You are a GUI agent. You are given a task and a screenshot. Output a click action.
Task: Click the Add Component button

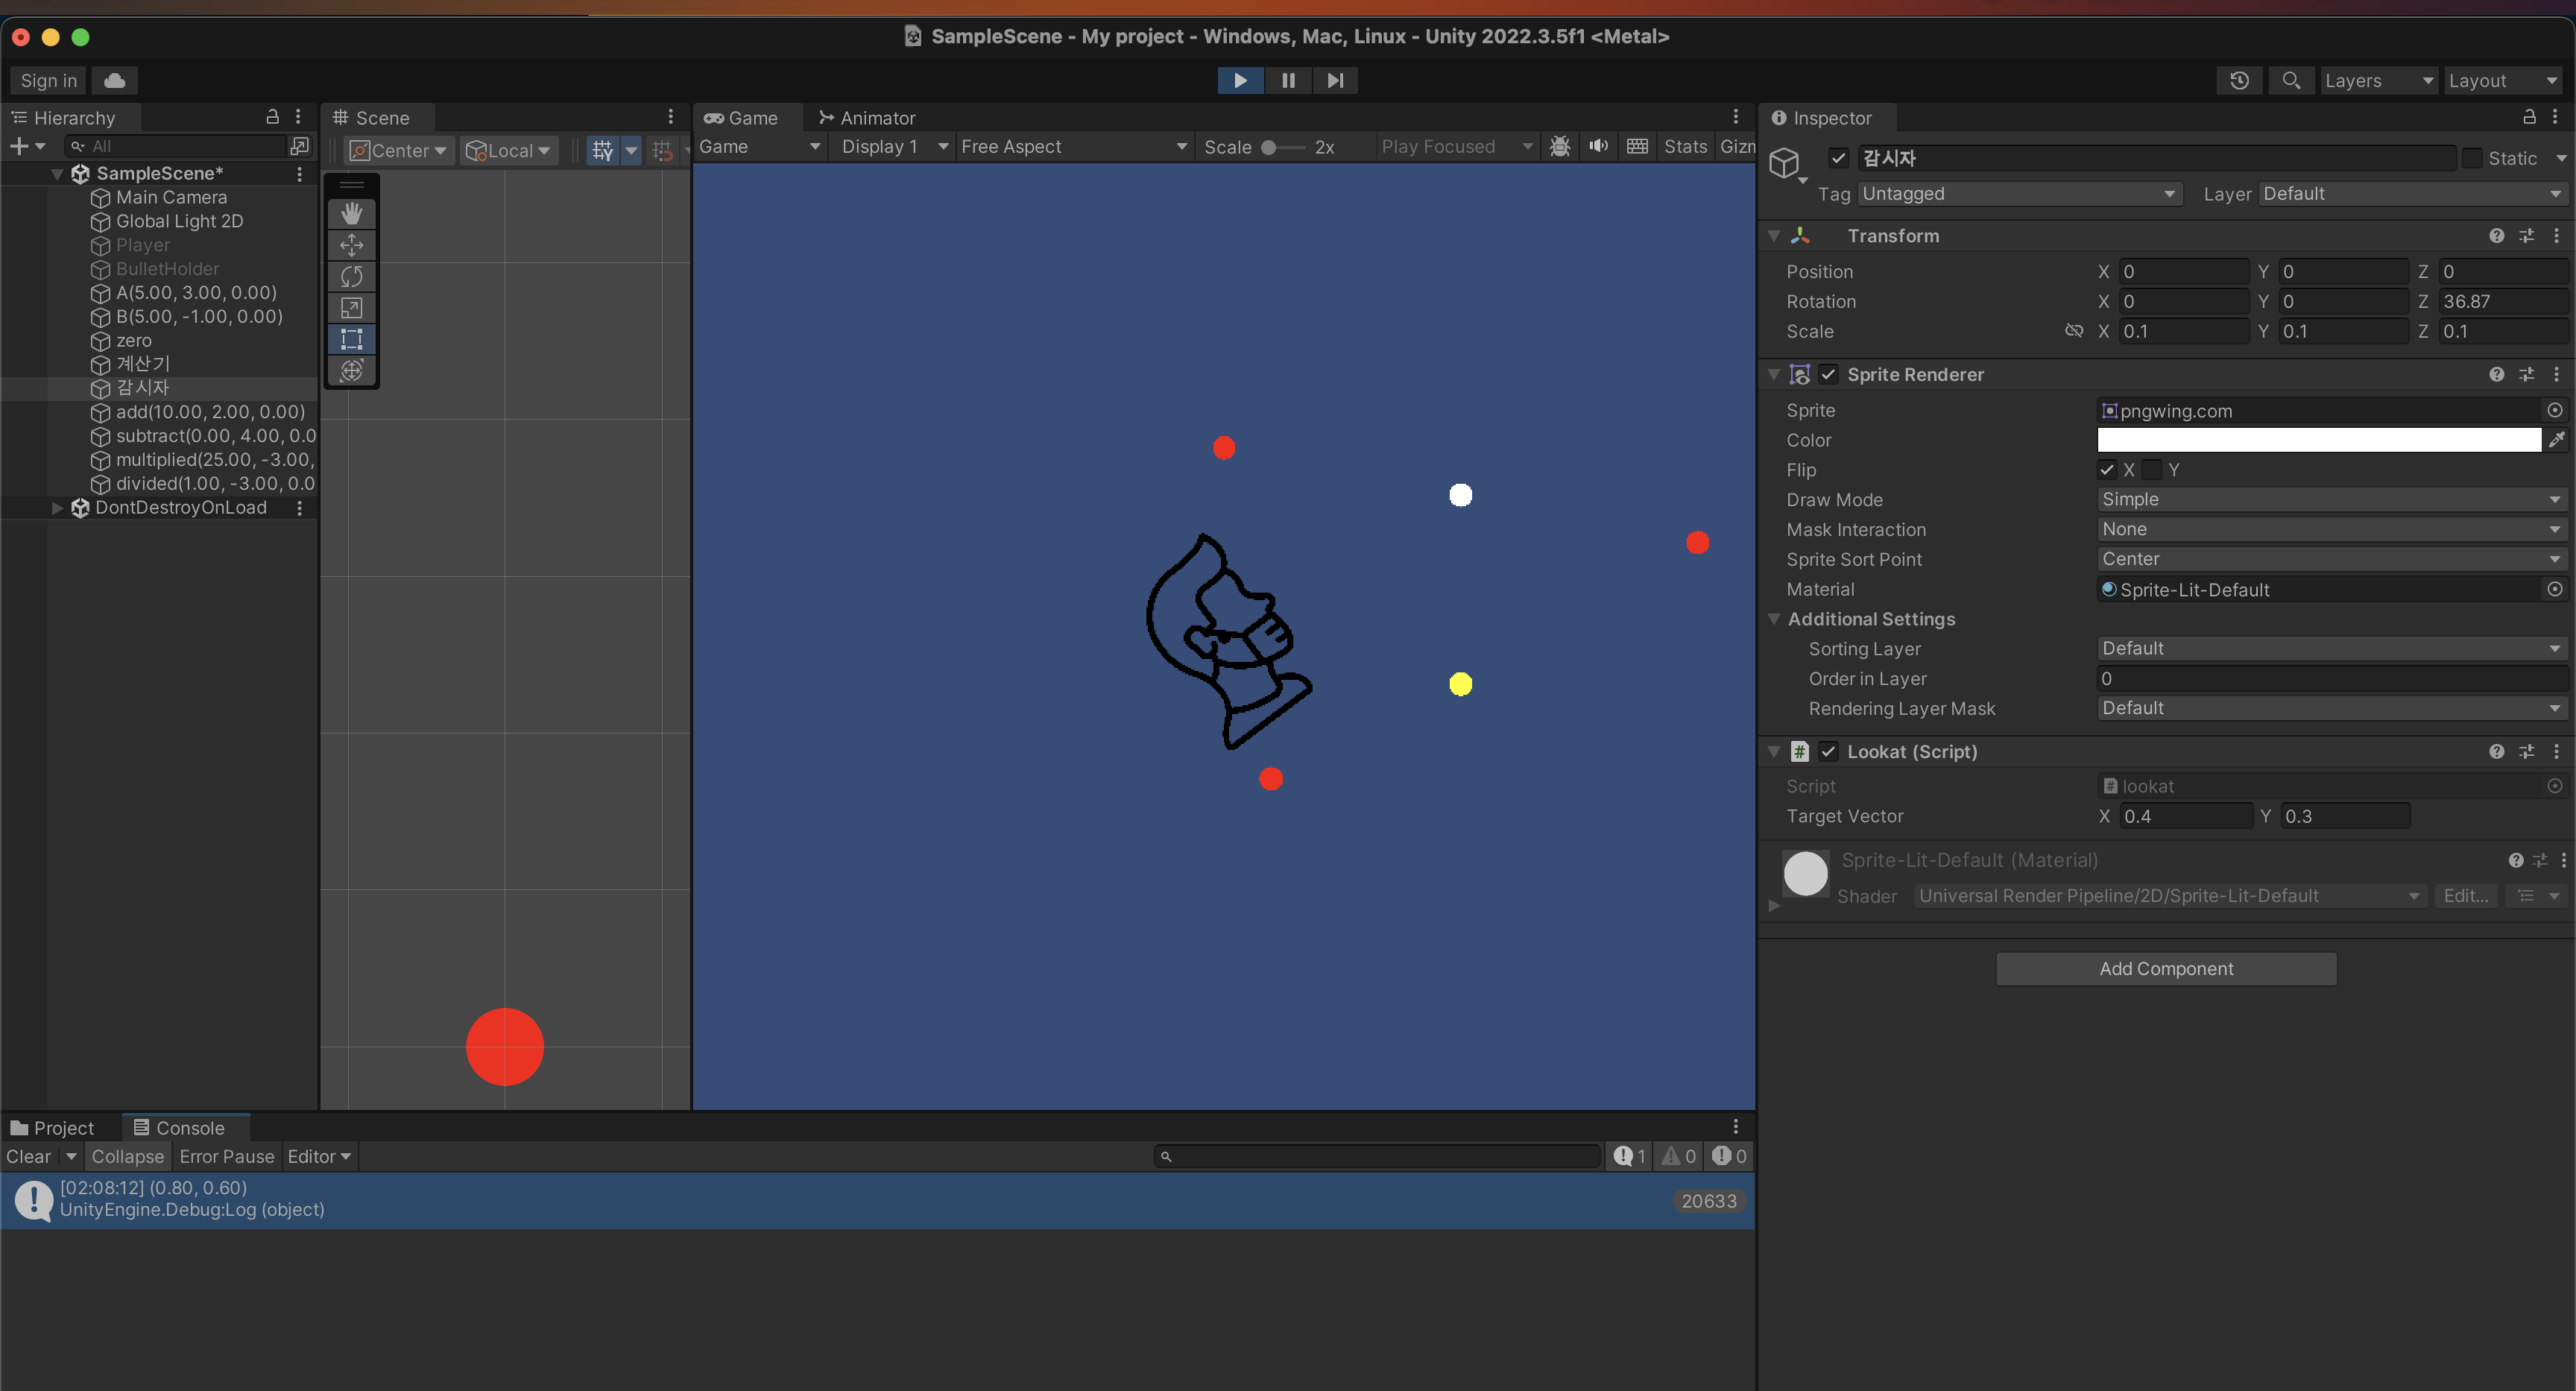pyautogui.click(x=2165, y=968)
